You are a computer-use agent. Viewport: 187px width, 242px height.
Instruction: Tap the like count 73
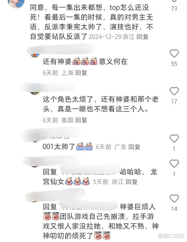(174, 8)
